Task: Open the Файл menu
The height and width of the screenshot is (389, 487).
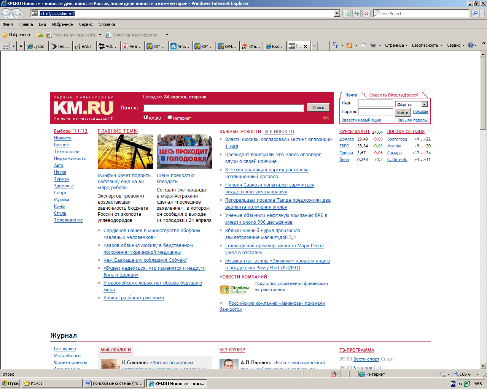Action: (x=8, y=24)
